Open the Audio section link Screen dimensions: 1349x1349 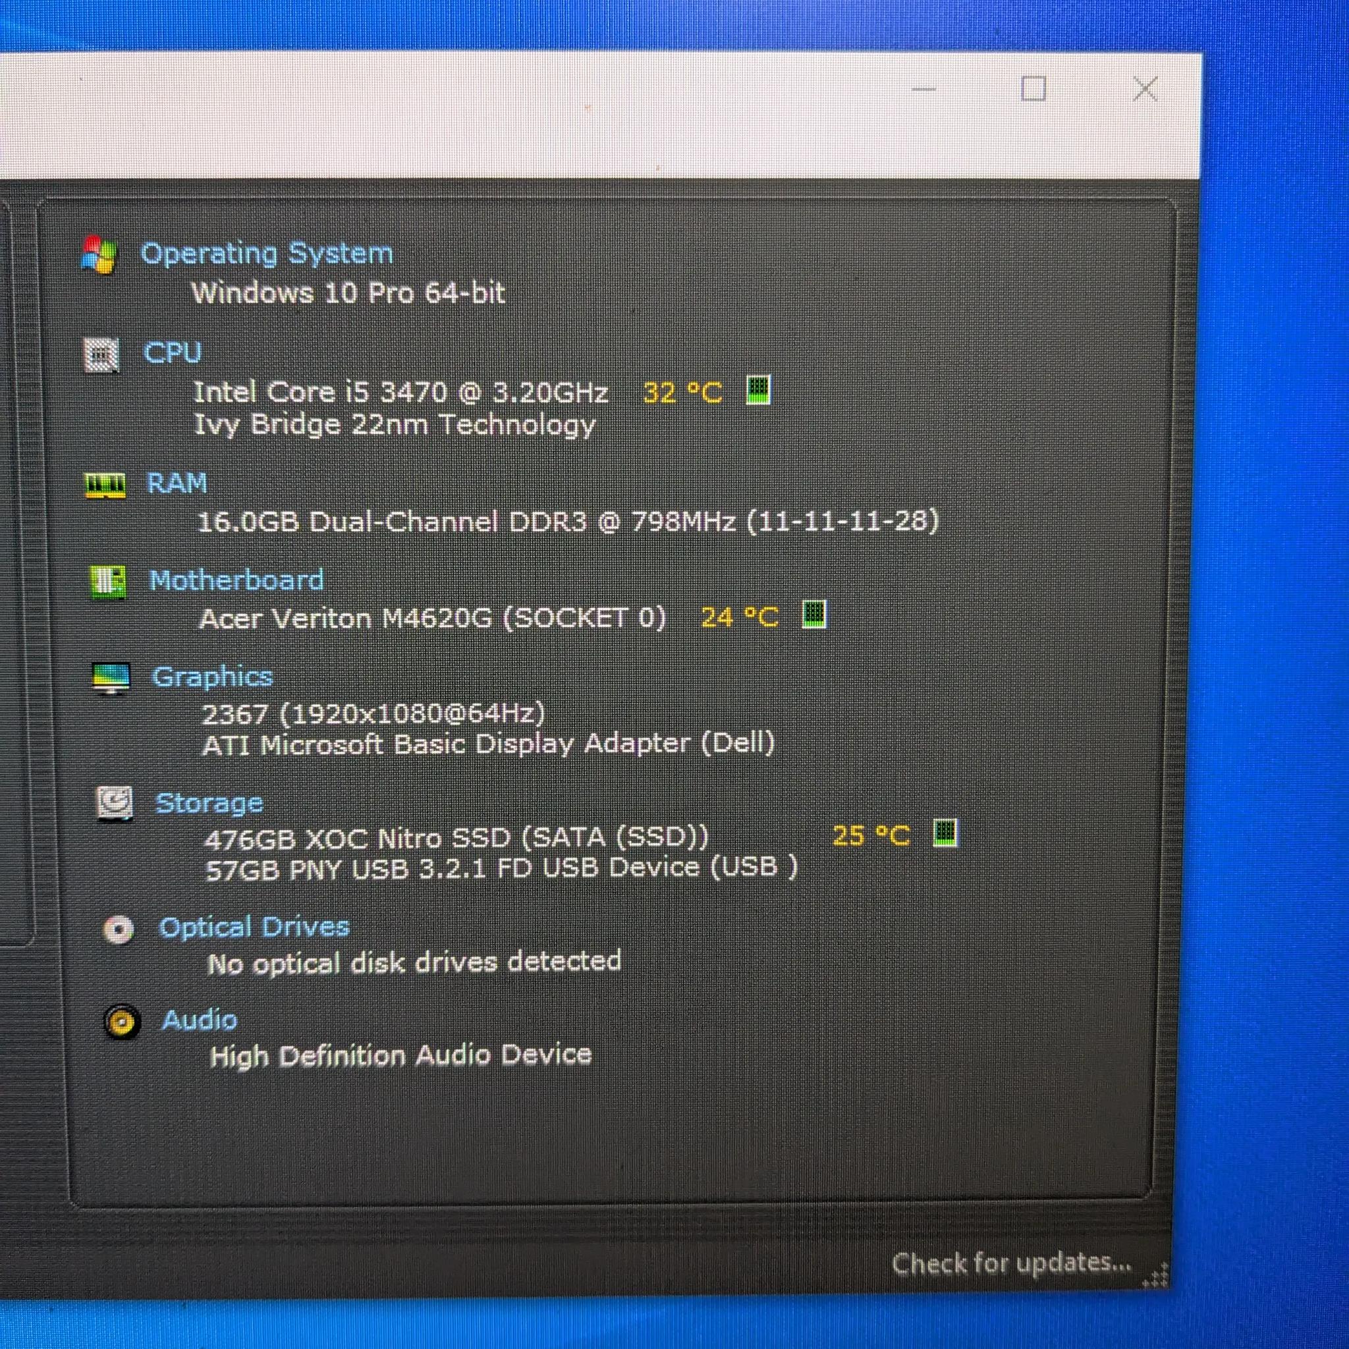tap(200, 1020)
